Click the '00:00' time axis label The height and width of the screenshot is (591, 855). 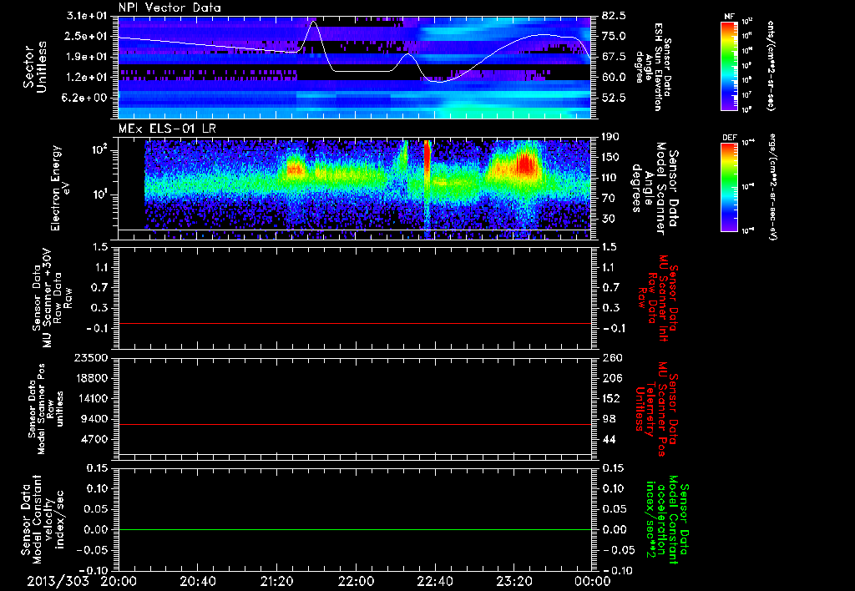click(x=592, y=581)
